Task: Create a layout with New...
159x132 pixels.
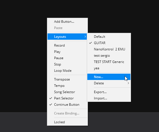Action: click(109, 77)
